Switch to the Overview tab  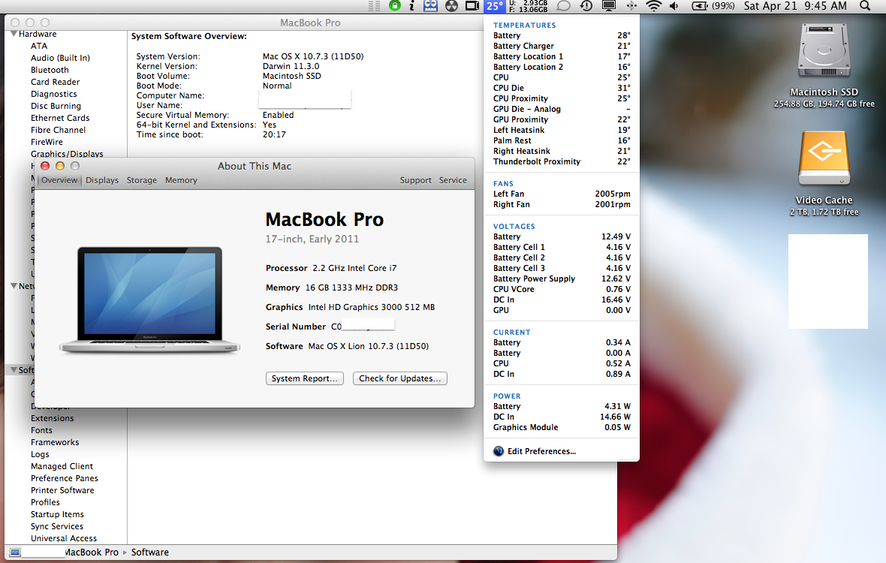(x=59, y=180)
